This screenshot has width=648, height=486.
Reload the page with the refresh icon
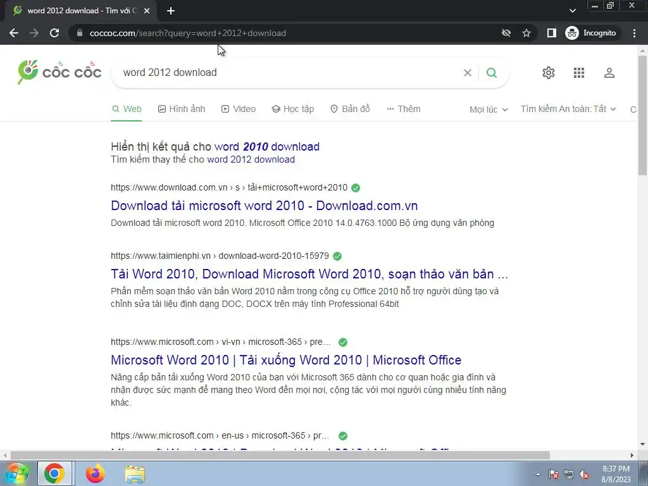tap(54, 33)
